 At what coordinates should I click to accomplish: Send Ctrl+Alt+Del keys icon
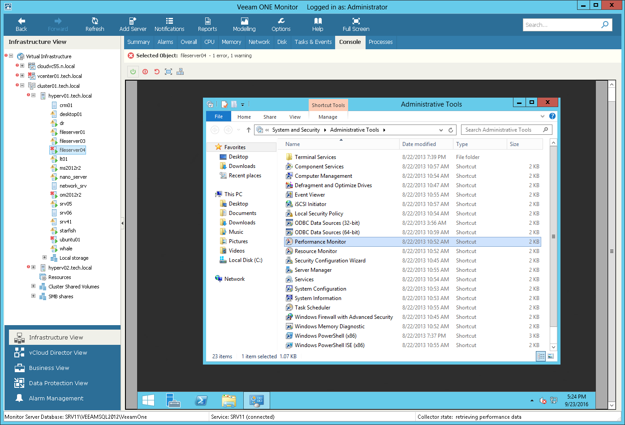pos(180,72)
